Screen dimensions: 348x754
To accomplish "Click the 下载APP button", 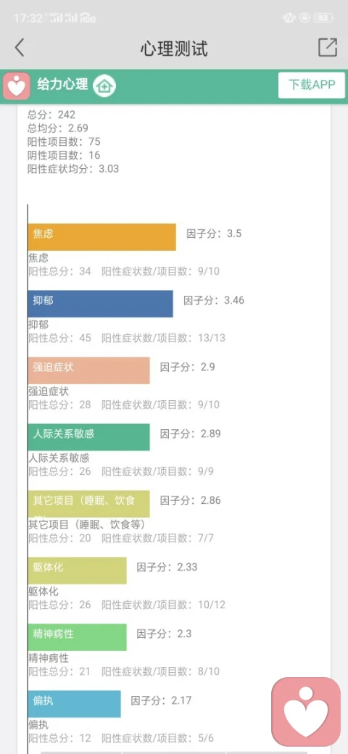I will point(312,85).
